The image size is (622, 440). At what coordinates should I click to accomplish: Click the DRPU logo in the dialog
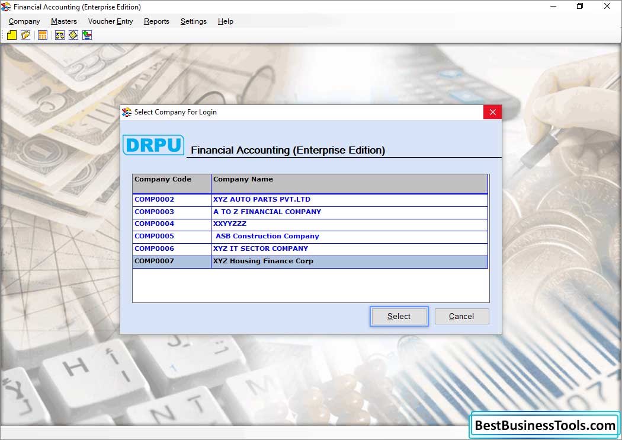[x=153, y=145]
